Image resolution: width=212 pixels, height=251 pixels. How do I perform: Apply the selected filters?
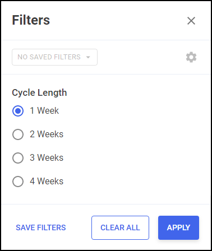178,227
